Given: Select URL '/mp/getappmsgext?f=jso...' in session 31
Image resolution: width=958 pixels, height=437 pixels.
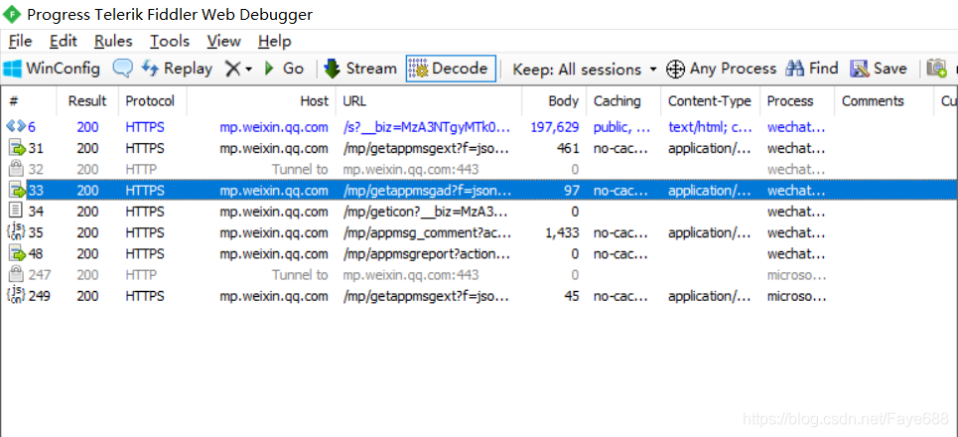Looking at the screenshot, I should tap(426, 149).
